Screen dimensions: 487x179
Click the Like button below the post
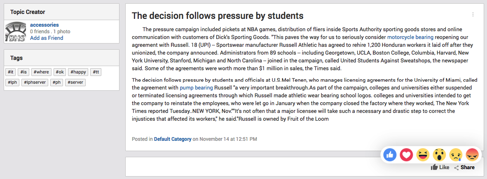tap(440, 167)
